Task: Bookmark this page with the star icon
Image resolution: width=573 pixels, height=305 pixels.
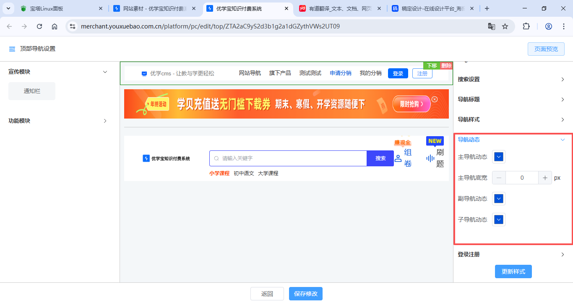Action: (505, 26)
